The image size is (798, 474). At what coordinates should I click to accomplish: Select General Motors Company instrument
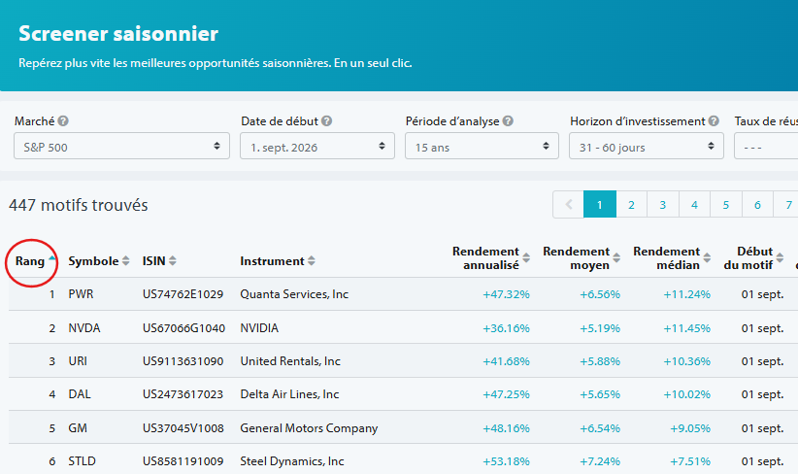click(309, 428)
